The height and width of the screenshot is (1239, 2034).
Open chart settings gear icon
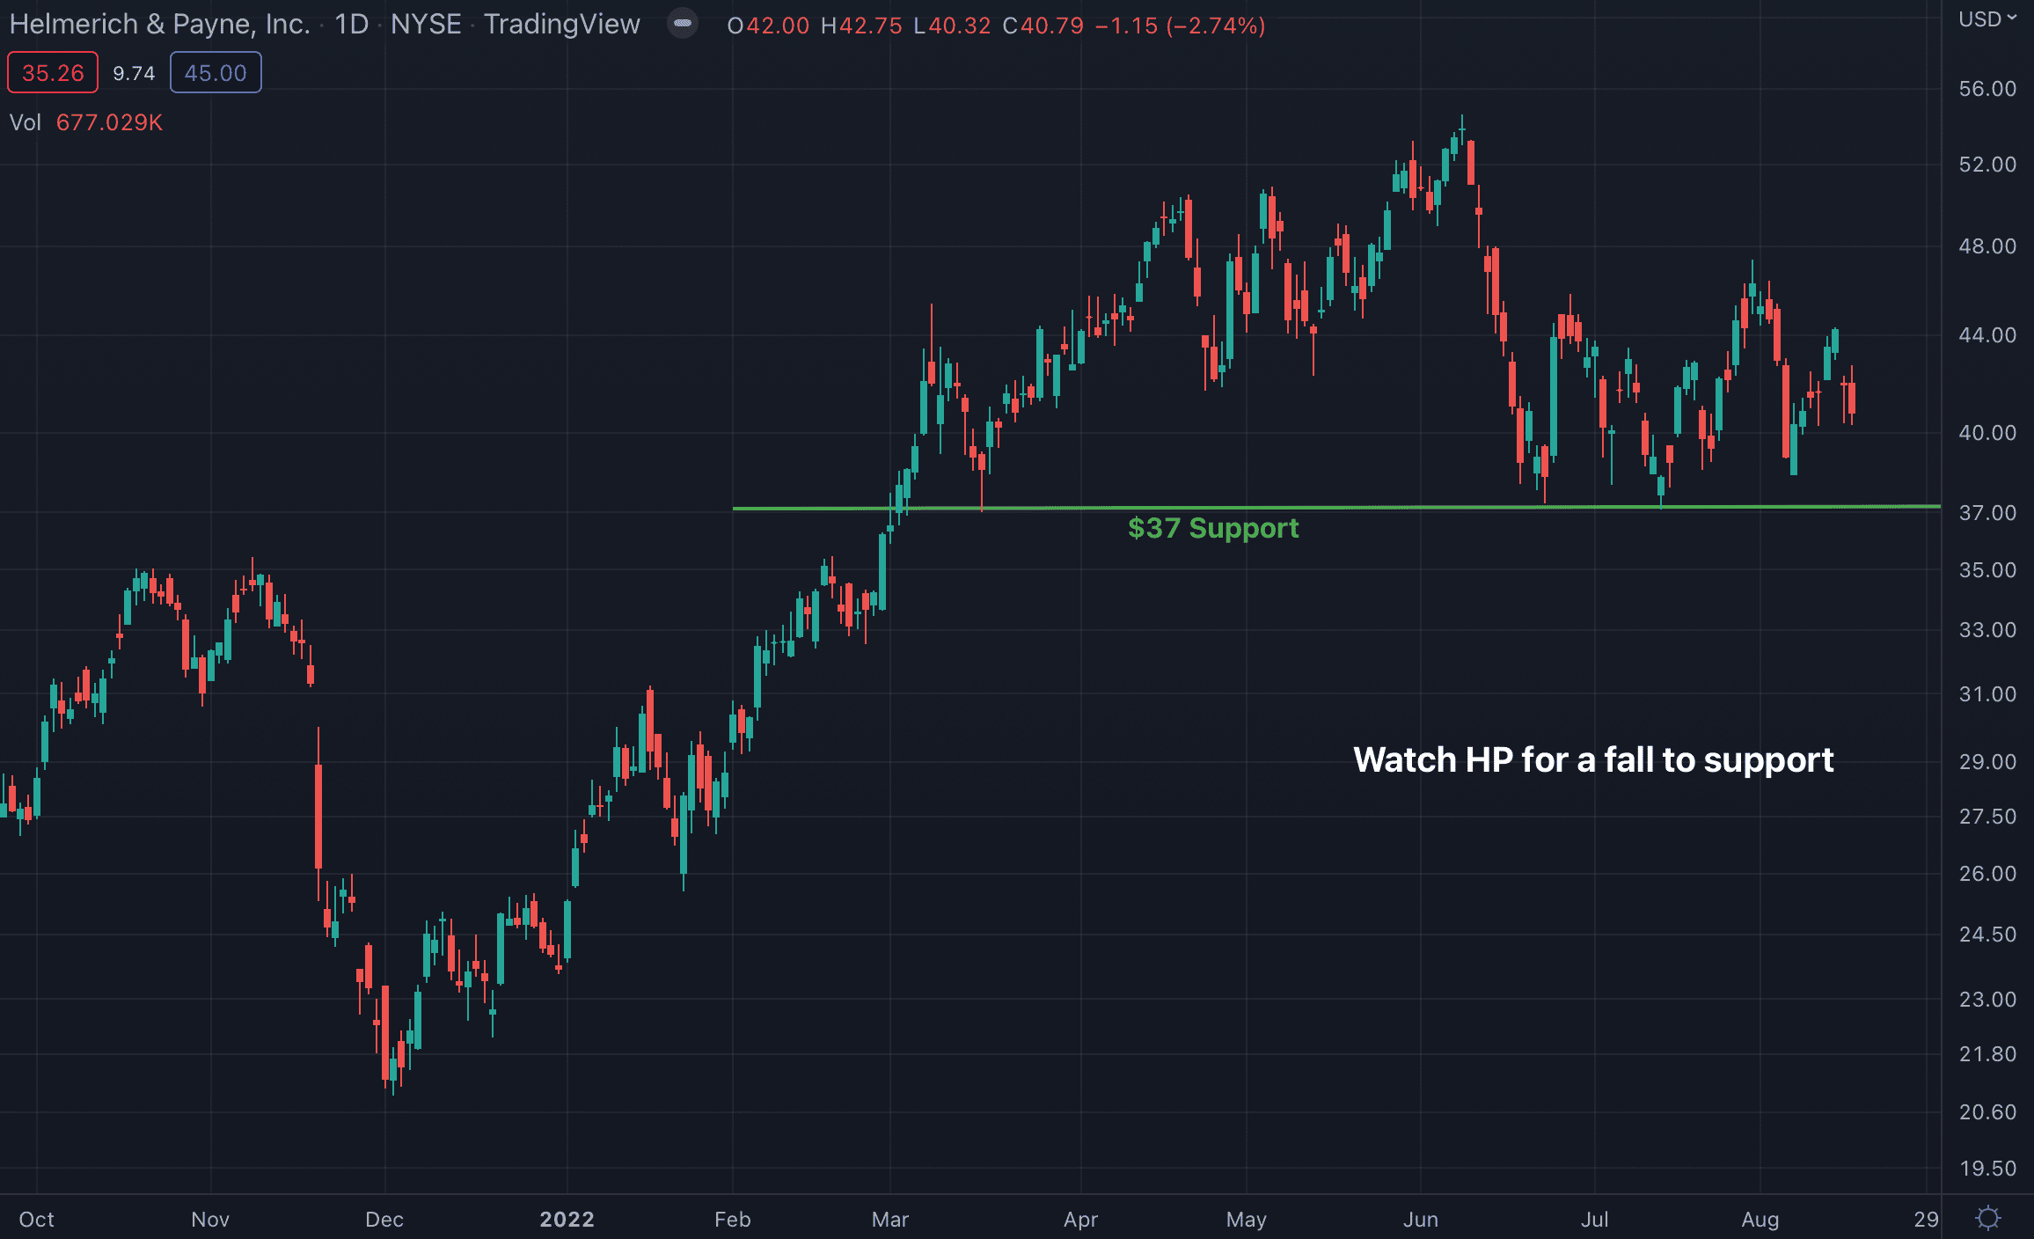pyautogui.click(x=1987, y=1218)
